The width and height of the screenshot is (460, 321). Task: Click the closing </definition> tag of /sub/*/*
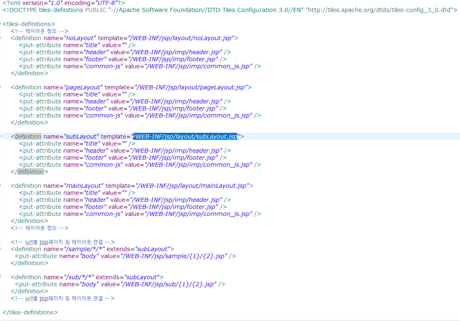[29, 292]
